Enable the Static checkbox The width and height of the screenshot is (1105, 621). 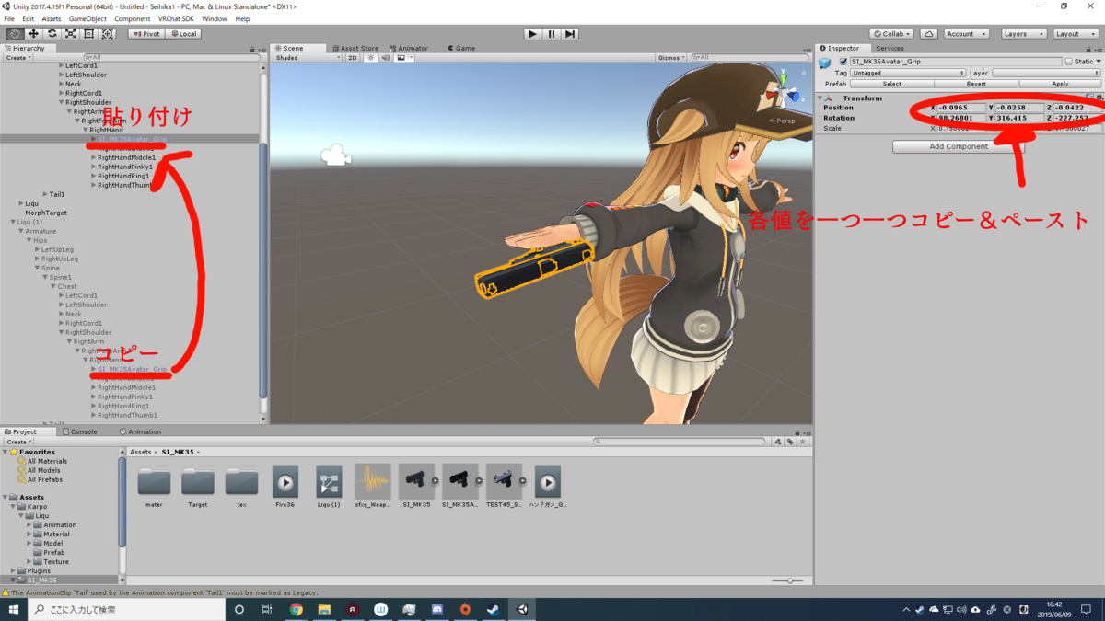[1068, 62]
